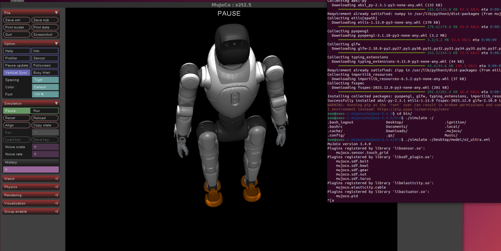Toggle the Help option
501x251 pixels.
tap(17, 51)
